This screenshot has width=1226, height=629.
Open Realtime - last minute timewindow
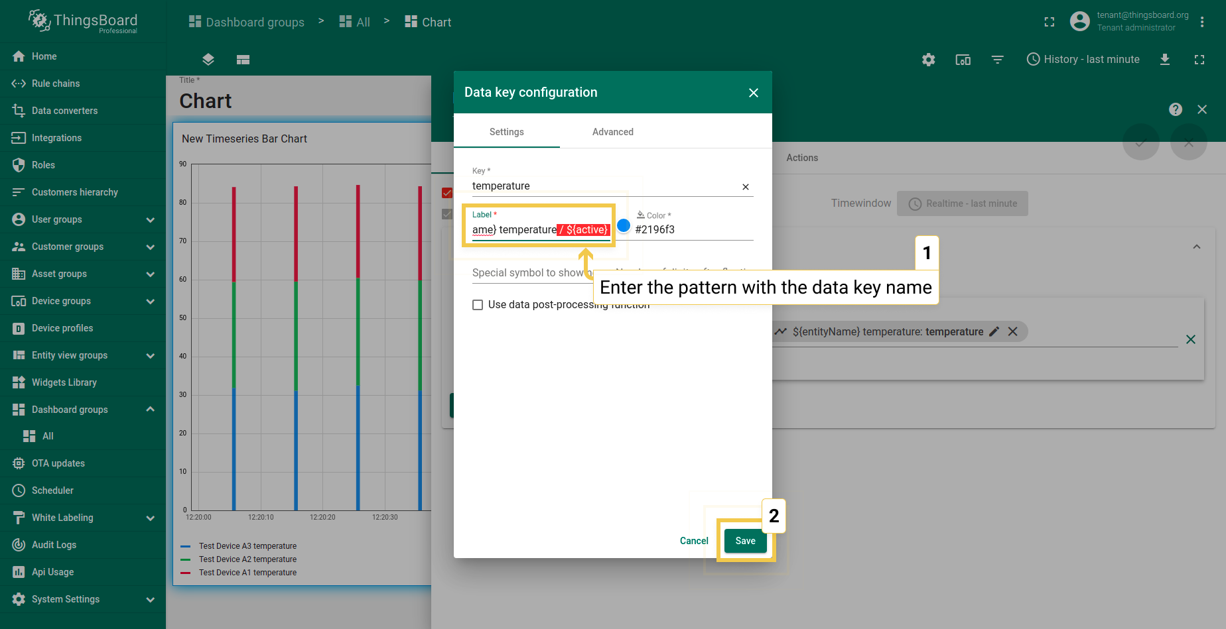tap(963, 203)
